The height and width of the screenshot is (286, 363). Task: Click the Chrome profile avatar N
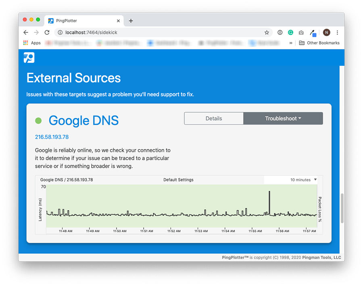click(x=326, y=32)
